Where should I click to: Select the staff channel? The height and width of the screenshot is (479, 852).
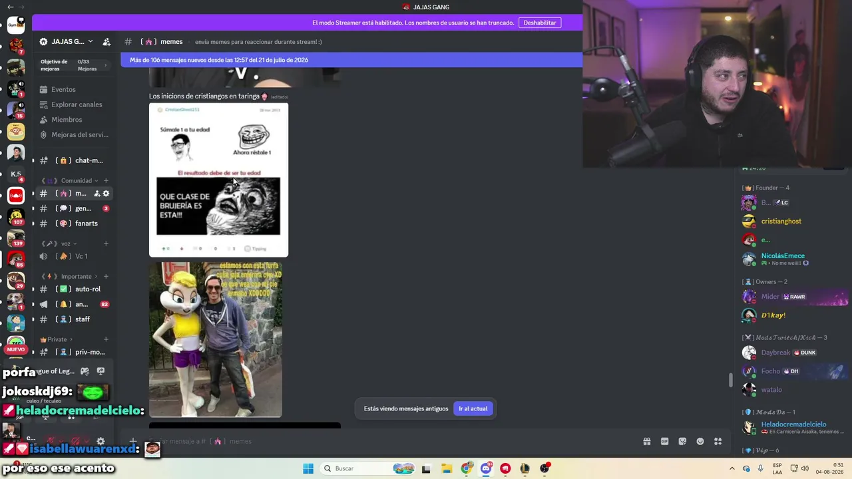pos(73,319)
